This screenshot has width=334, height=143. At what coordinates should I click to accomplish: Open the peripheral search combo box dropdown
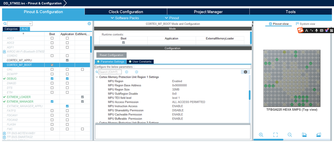30,23
